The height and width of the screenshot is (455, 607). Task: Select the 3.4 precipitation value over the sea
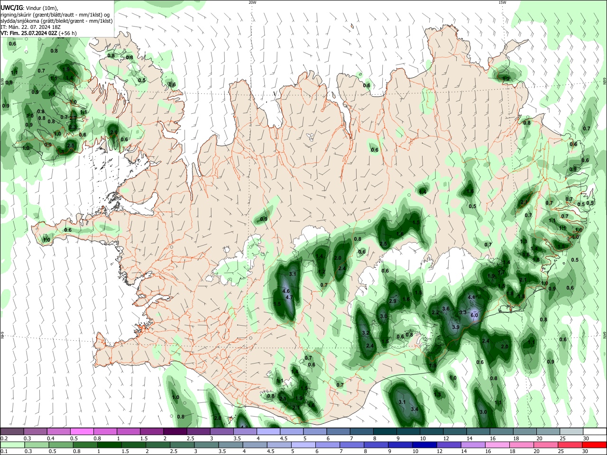(x=414, y=409)
